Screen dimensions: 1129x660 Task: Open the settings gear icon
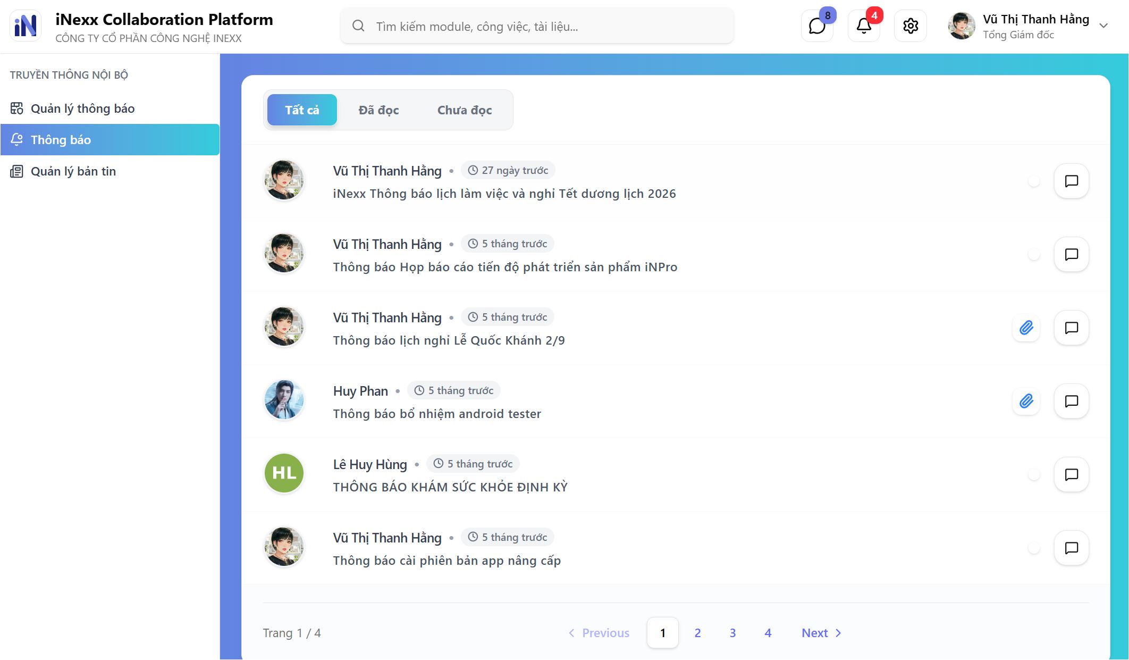pos(911,26)
